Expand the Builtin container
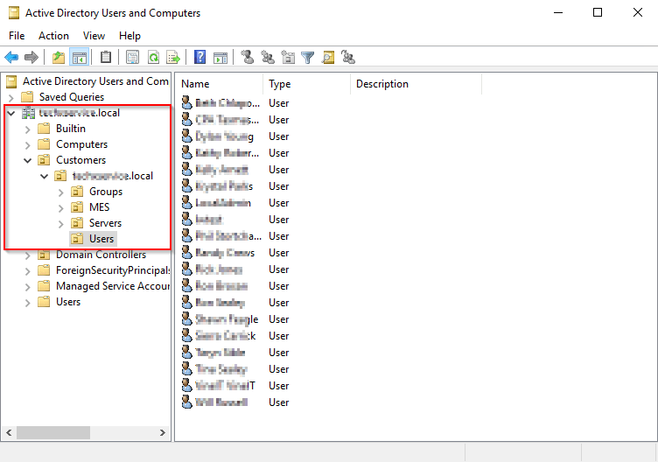 click(28, 129)
